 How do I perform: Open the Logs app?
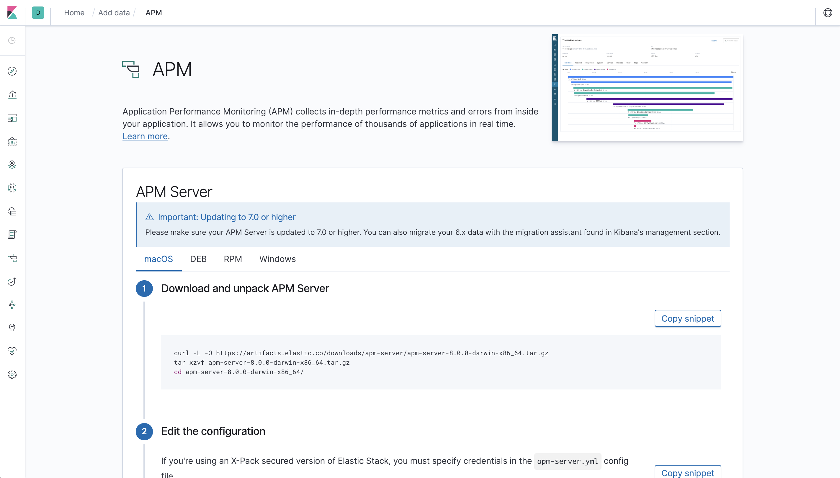click(12, 234)
